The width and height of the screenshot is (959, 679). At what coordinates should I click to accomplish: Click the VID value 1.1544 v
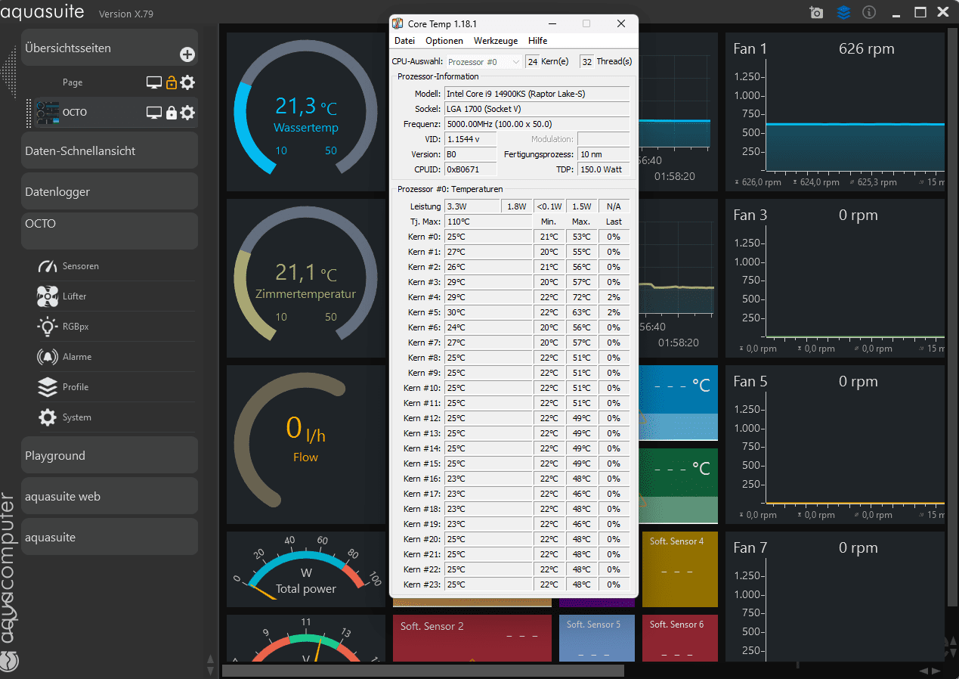471,139
